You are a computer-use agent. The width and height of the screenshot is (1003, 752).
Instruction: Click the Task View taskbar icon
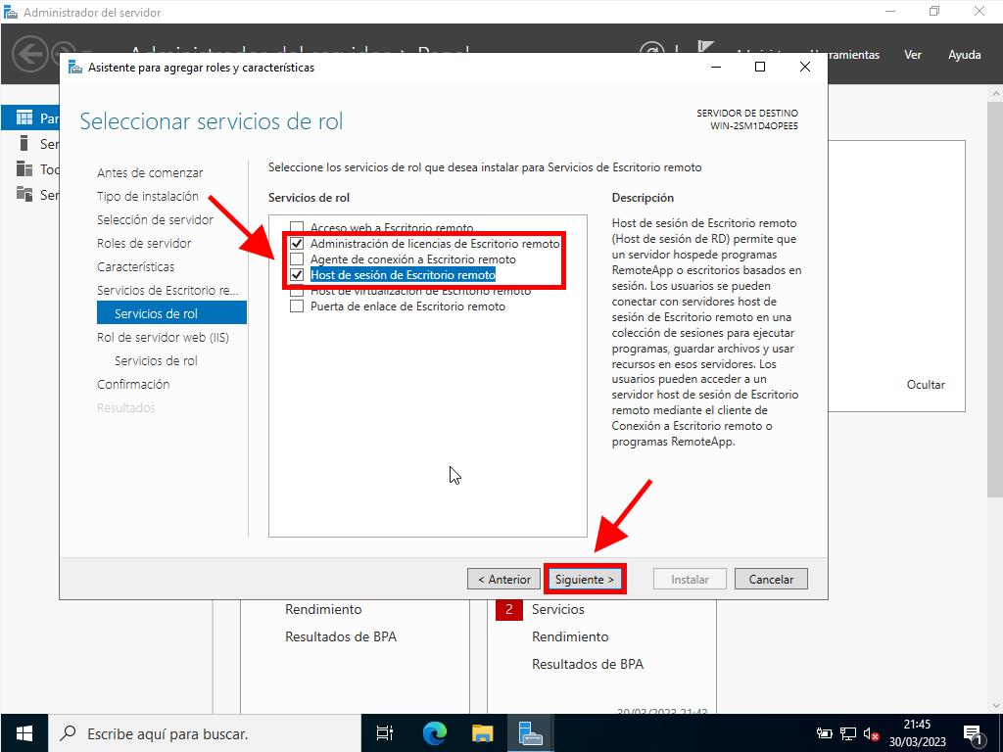coord(385,732)
